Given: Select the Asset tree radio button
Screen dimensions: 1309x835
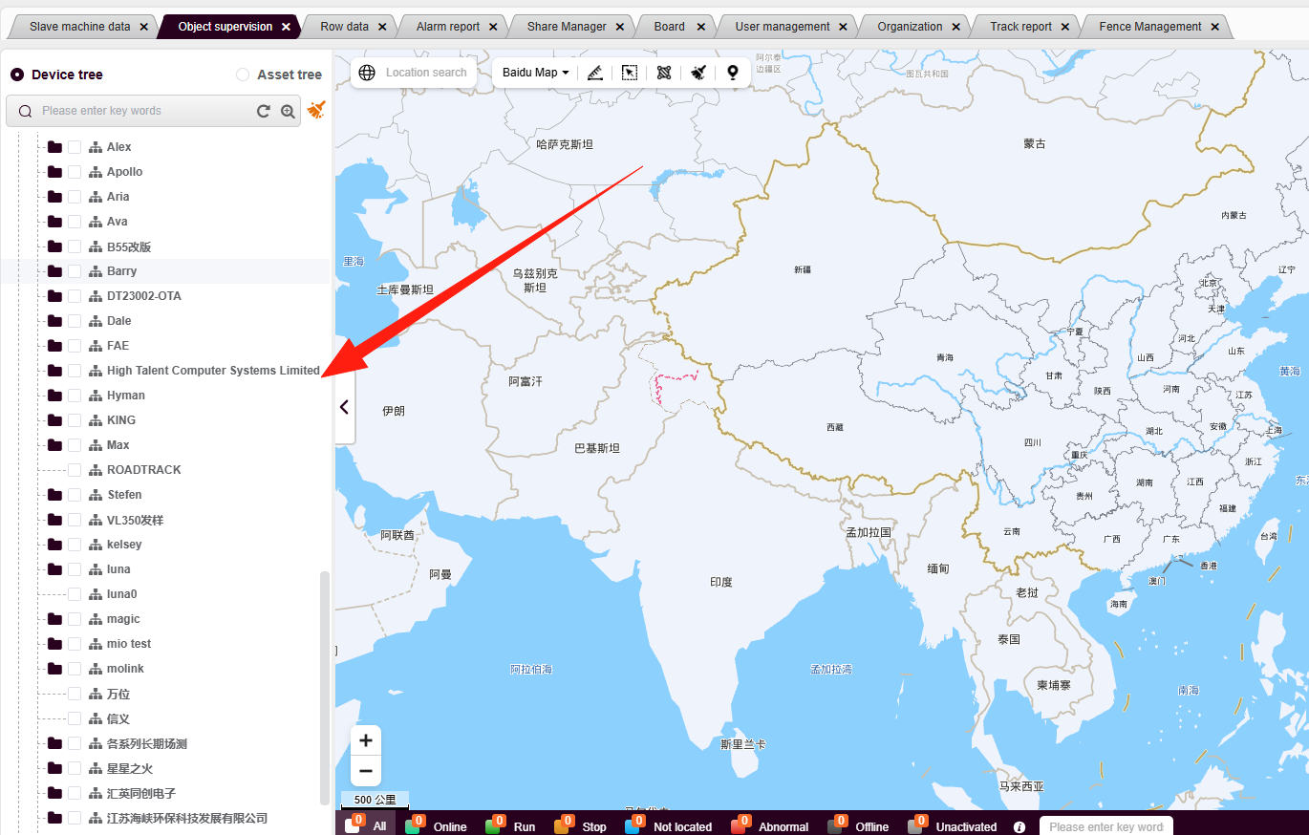Looking at the screenshot, I should tap(243, 75).
